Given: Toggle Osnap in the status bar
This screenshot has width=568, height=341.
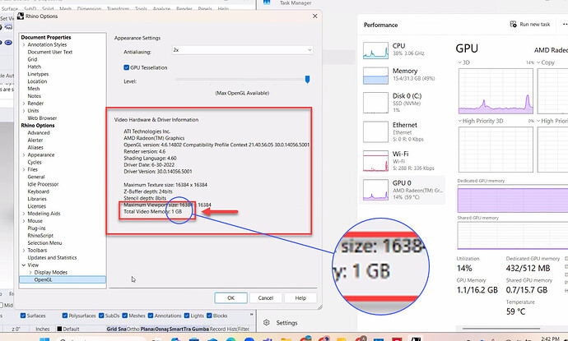Looking at the screenshot, I should (x=161, y=329).
